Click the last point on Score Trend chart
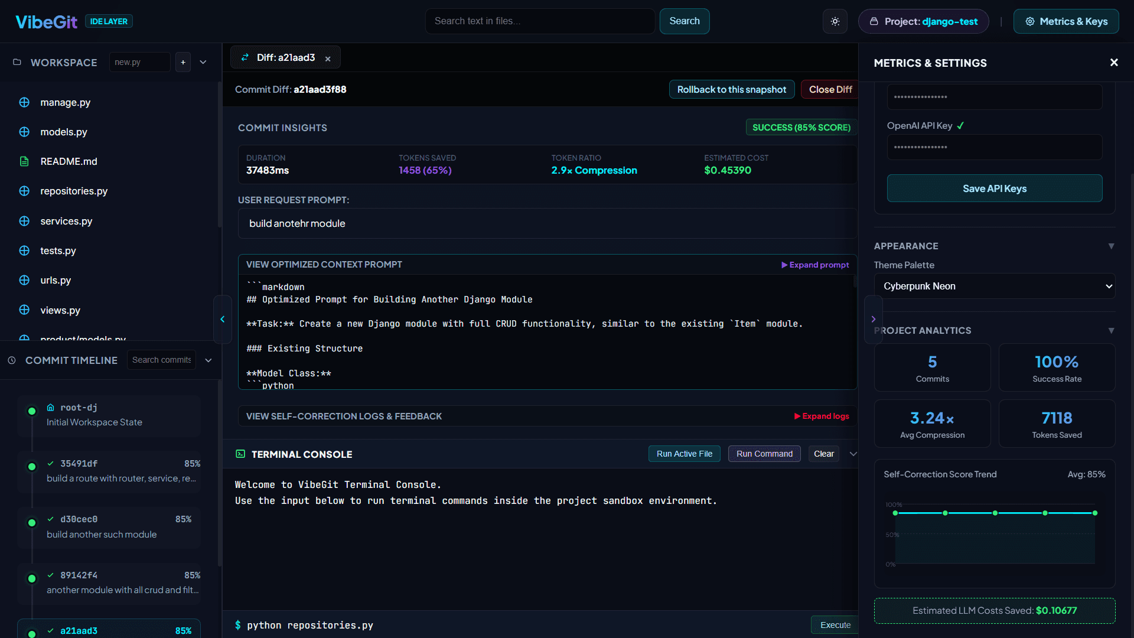The image size is (1134, 638). coord(1094,513)
